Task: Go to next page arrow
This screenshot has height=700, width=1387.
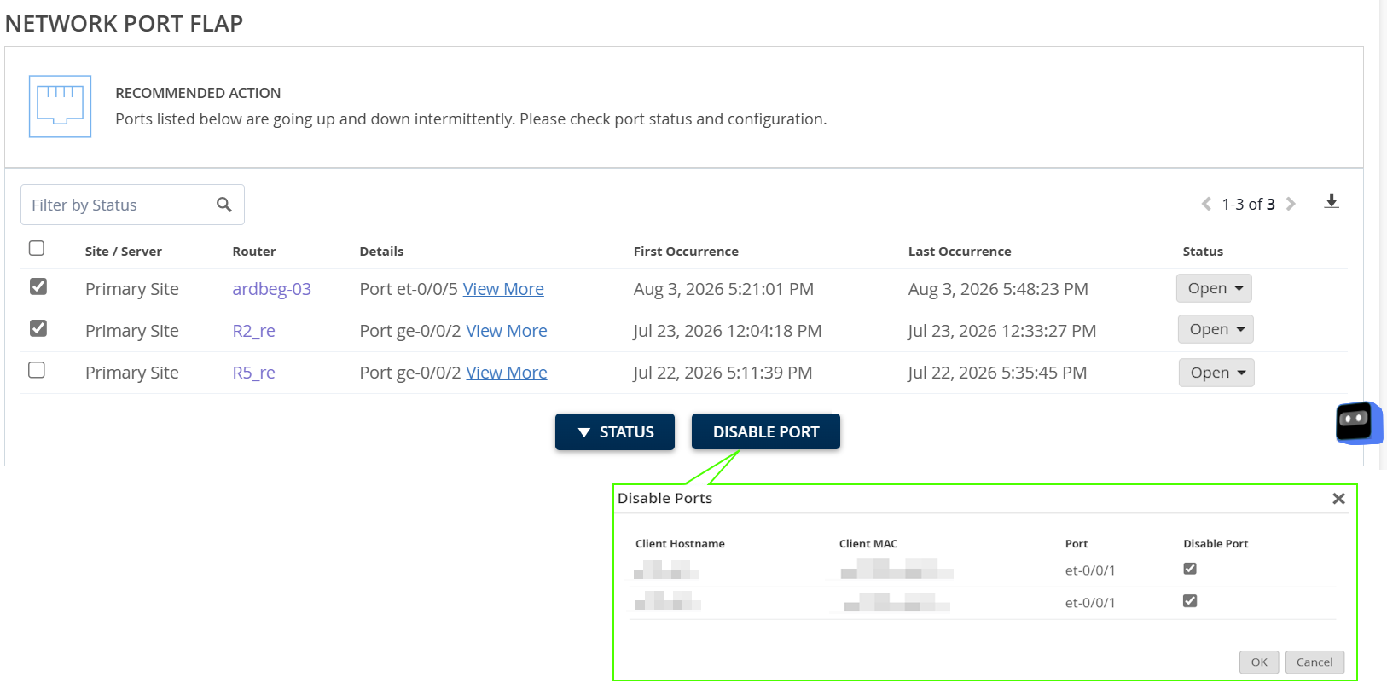Action: (x=1291, y=204)
